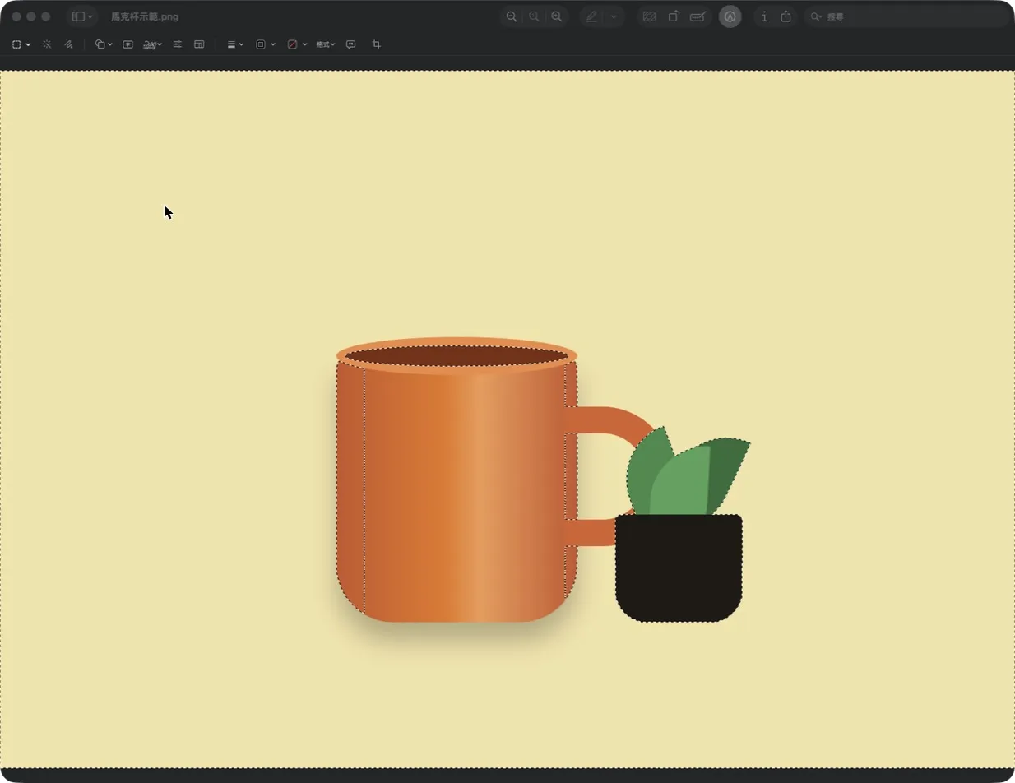Screen dimensions: 1015x783
Task: Click the 馬克杯示範.png window title
Action: (x=145, y=16)
